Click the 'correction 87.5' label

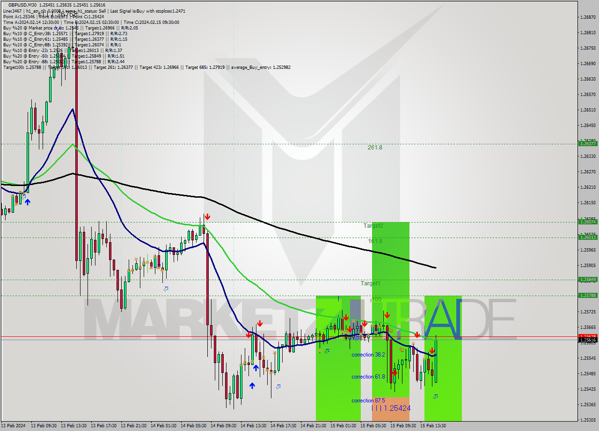point(368,401)
